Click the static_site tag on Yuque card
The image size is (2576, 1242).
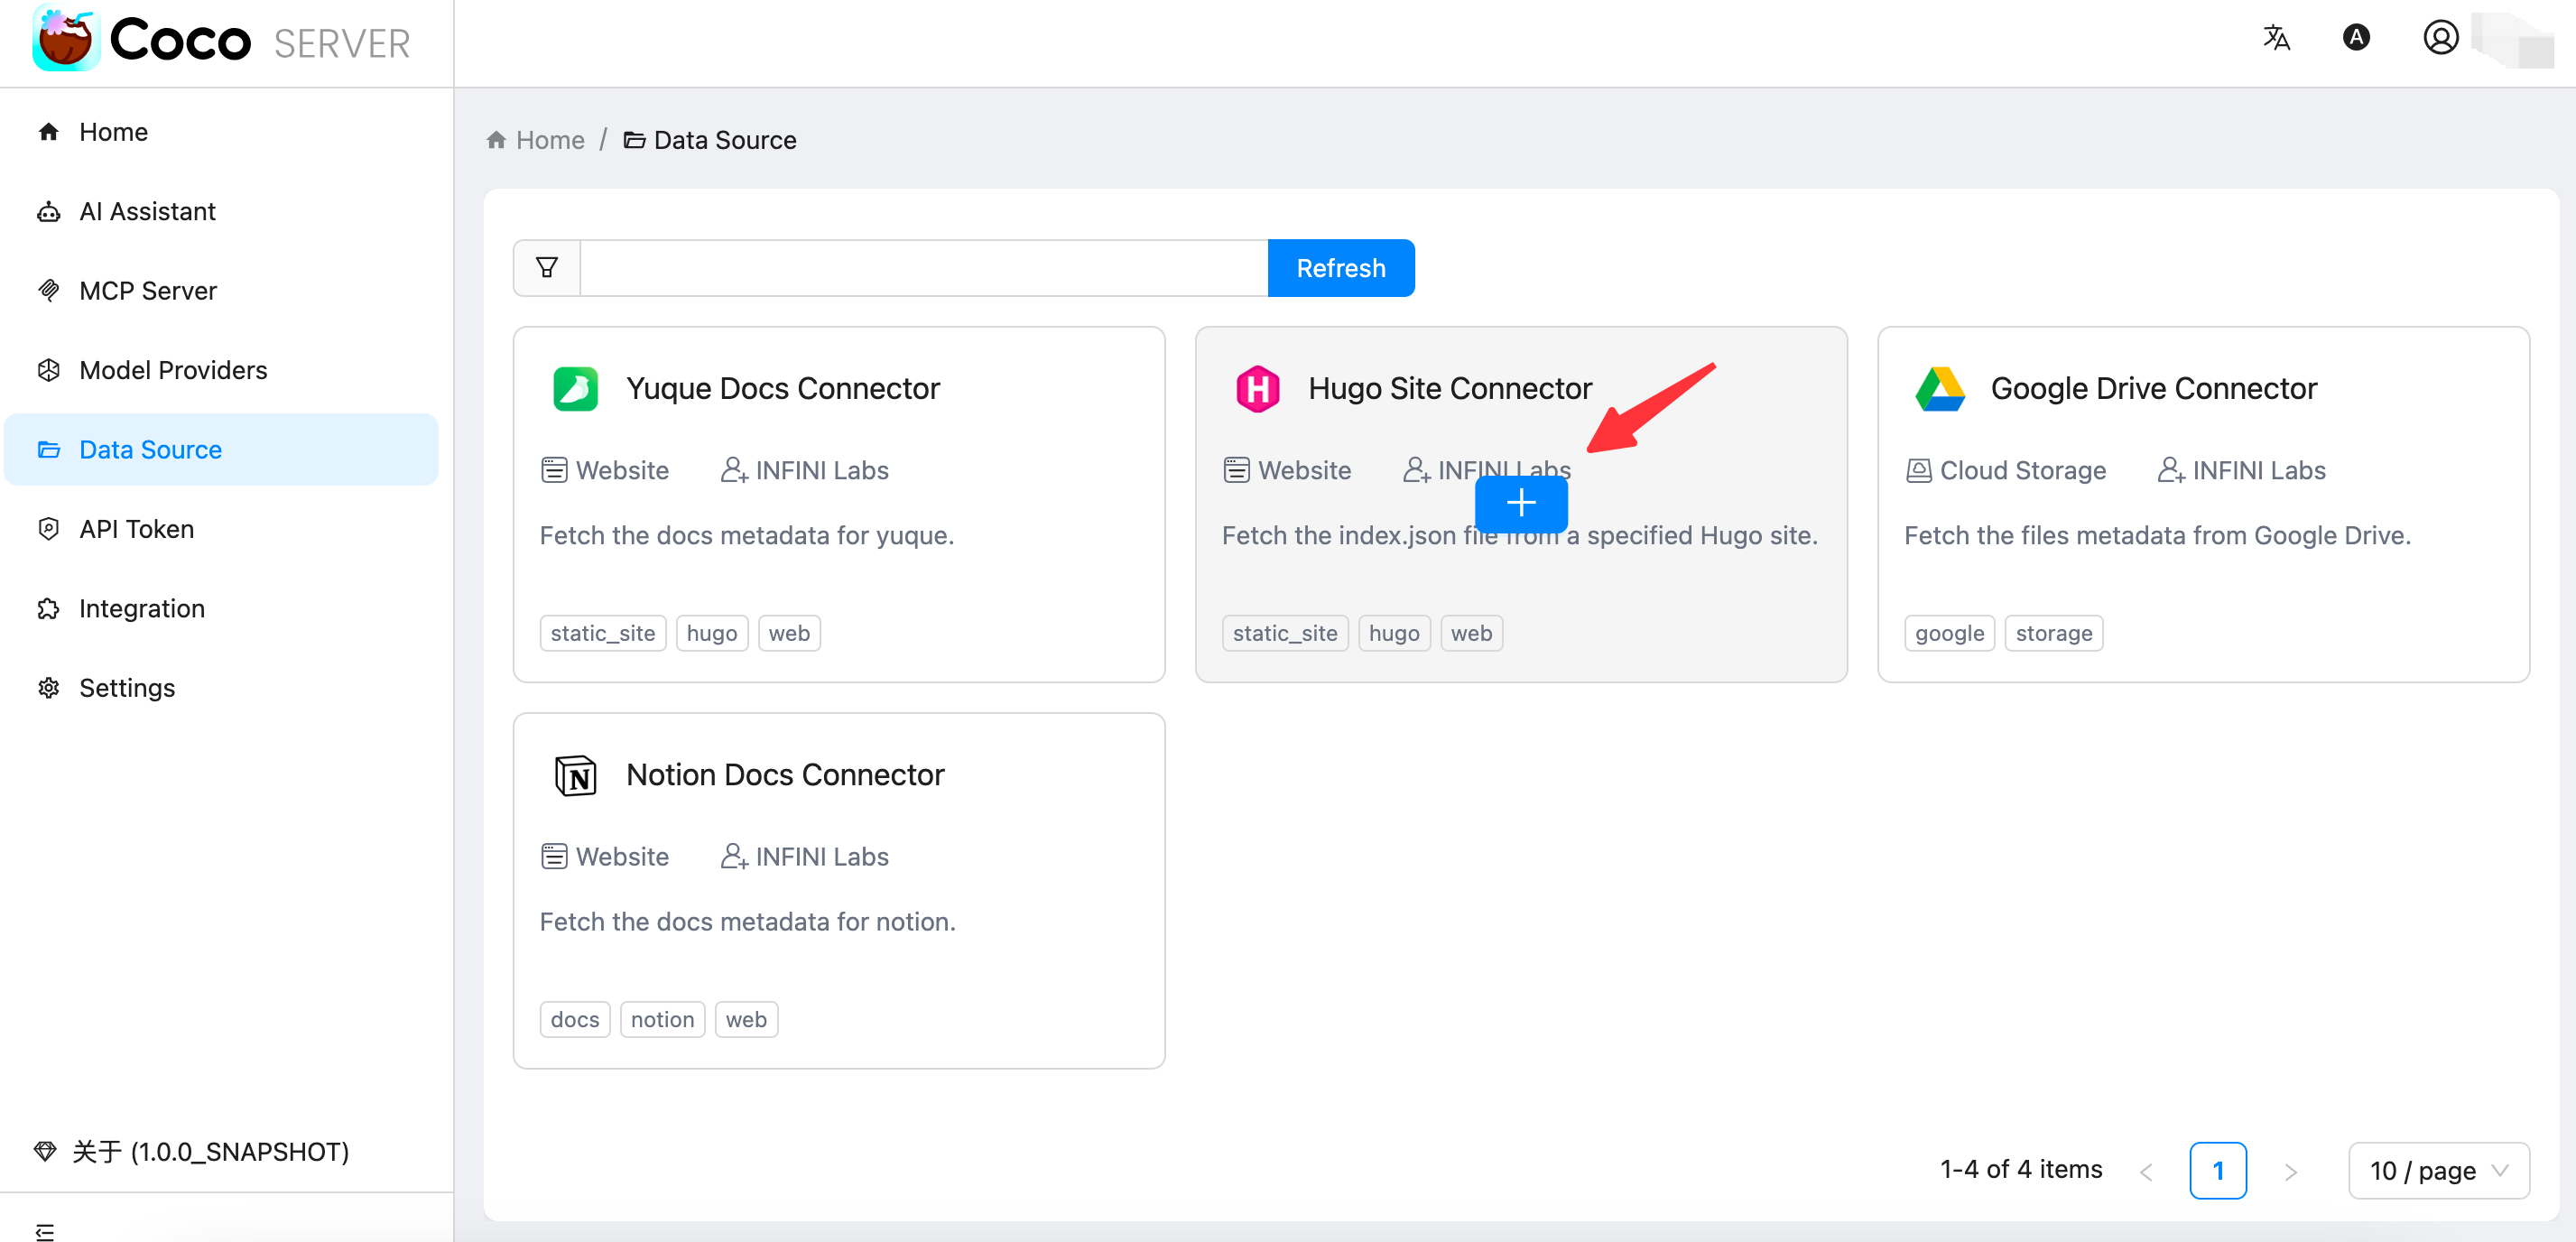pyautogui.click(x=602, y=634)
